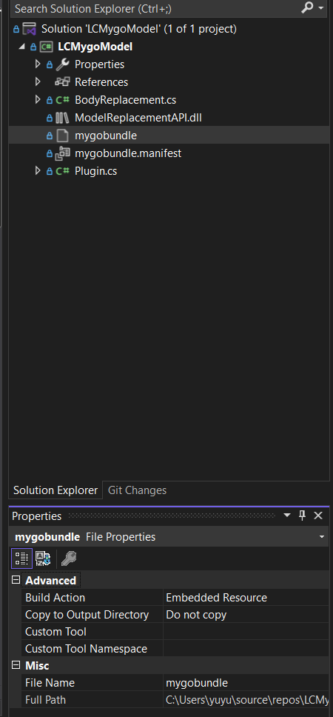333x717 pixels.
Task: Select the Custom Tool property label
Action: (55, 632)
